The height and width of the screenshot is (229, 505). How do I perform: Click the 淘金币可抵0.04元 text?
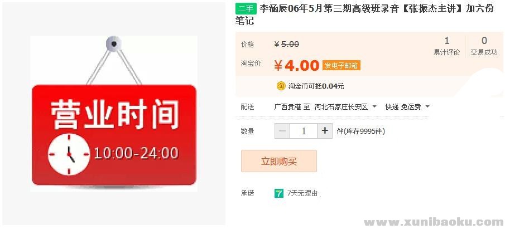click(316, 86)
